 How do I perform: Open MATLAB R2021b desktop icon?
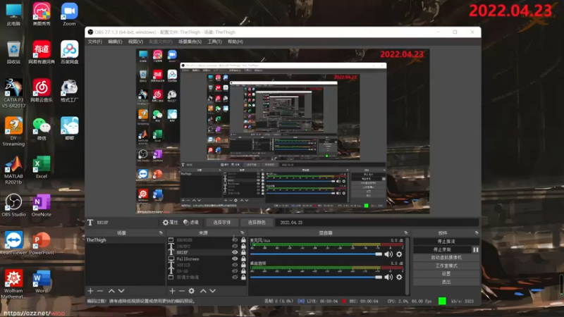(13, 170)
